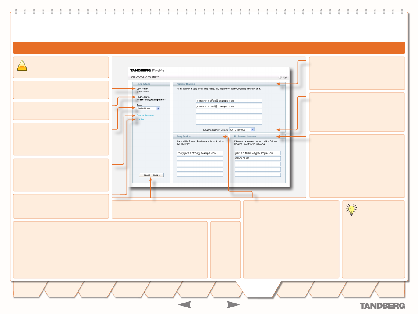The image size is (418, 314).
Task: Click the Busy Devices panel header
Action: (200, 136)
